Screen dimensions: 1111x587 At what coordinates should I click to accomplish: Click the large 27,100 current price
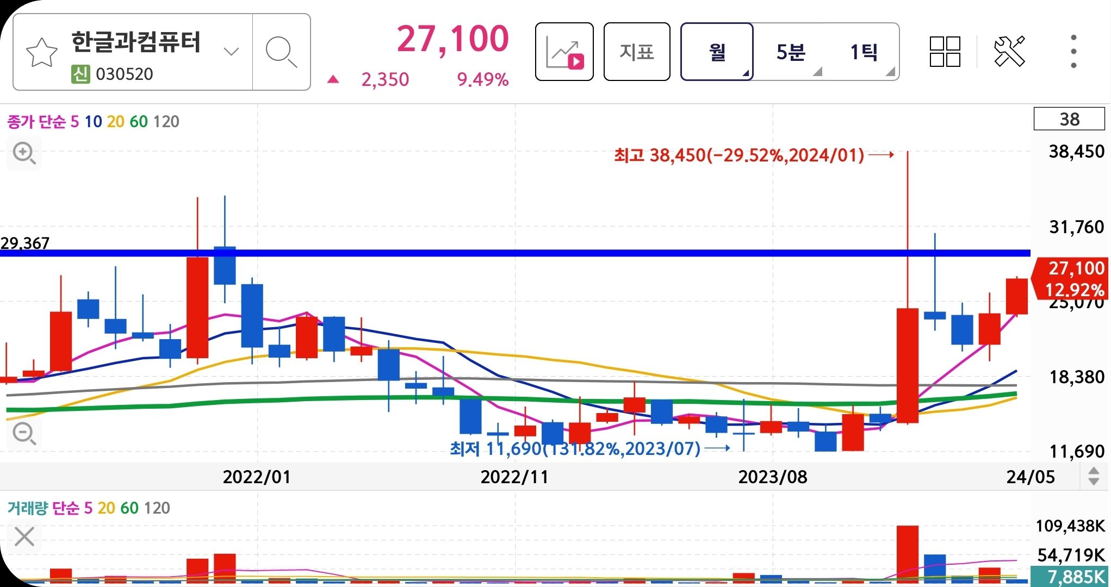coord(452,39)
